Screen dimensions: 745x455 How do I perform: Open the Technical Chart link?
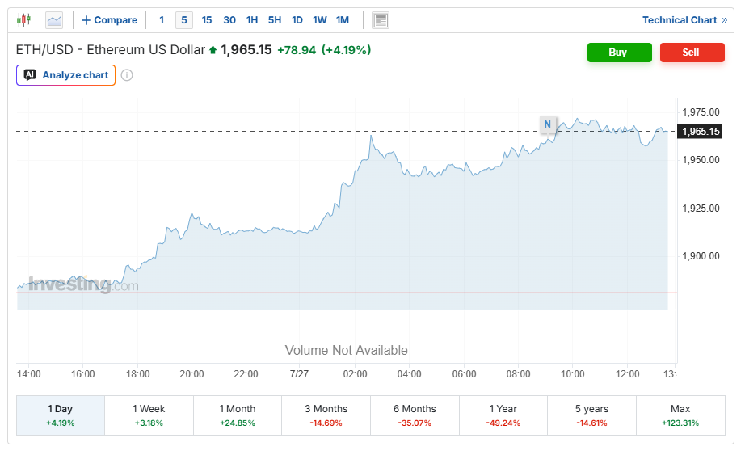(x=684, y=20)
